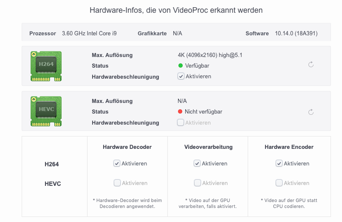Click the Videoverarbeitung column header
Viewport: 342px width, 222px height.
click(x=208, y=147)
